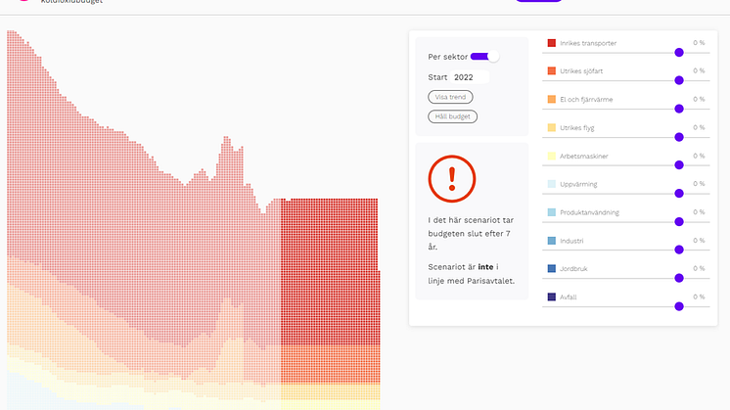The image size is (730, 410).
Task: Click the 0 % value beside Industri
Action: 699,241
